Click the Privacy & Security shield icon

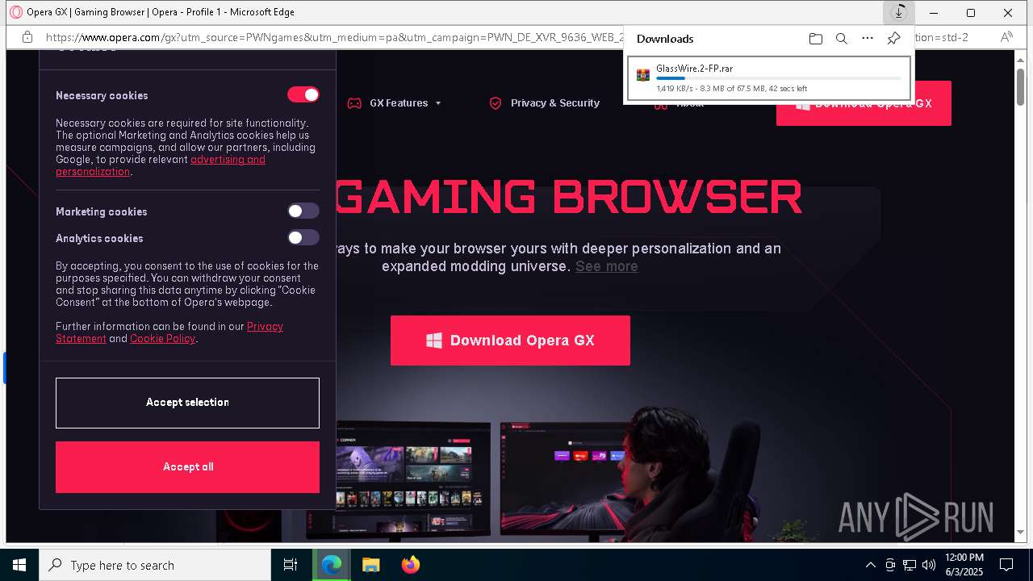tap(496, 103)
